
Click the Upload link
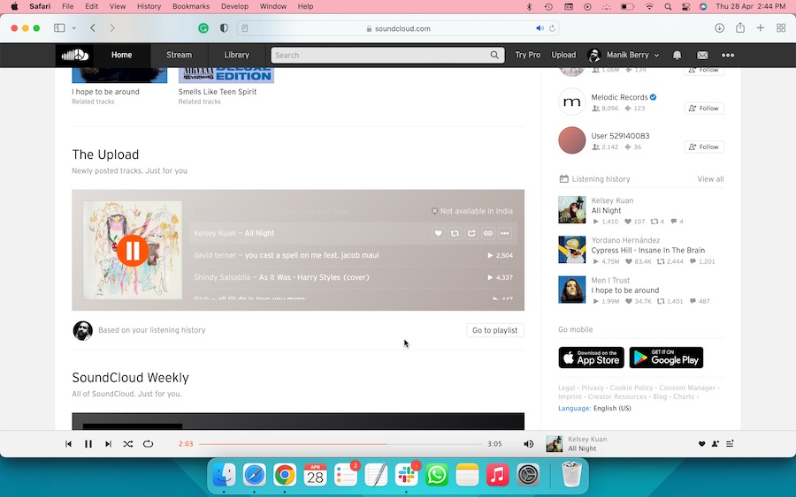coord(563,56)
